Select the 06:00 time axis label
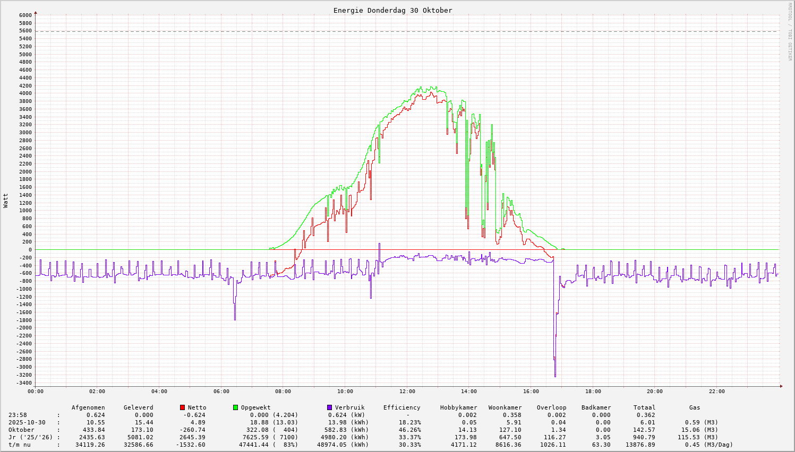This screenshot has width=795, height=452. 221,392
